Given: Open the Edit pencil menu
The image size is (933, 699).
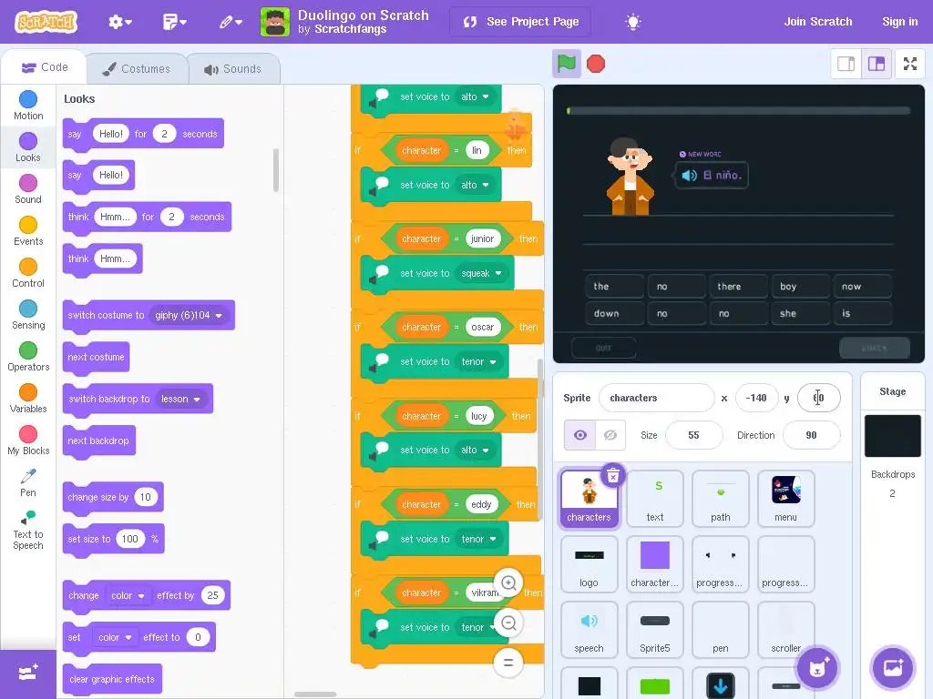Looking at the screenshot, I should click(x=231, y=22).
